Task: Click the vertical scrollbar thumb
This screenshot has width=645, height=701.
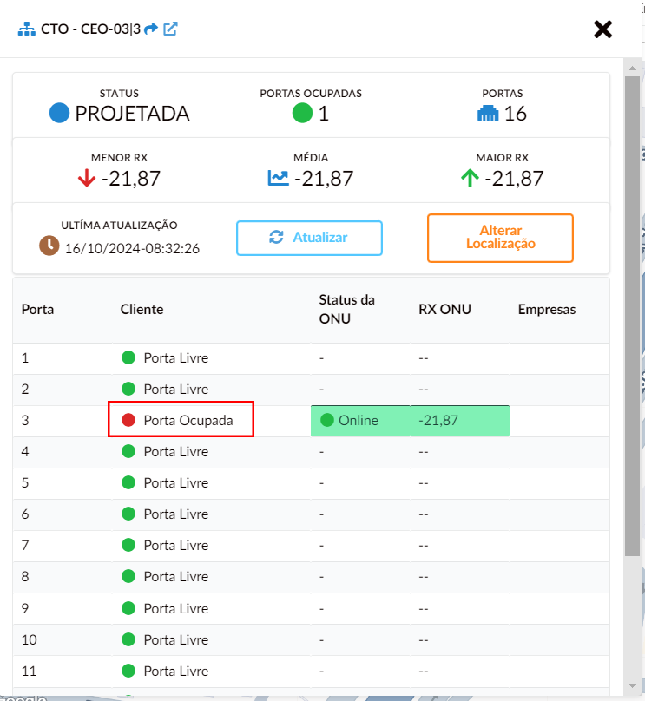Action: click(632, 316)
